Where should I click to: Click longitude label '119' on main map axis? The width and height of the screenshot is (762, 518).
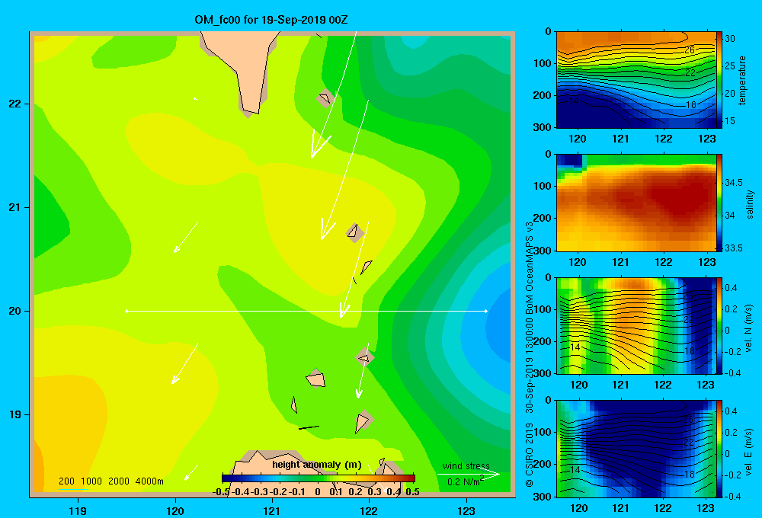[x=78, y=510]
